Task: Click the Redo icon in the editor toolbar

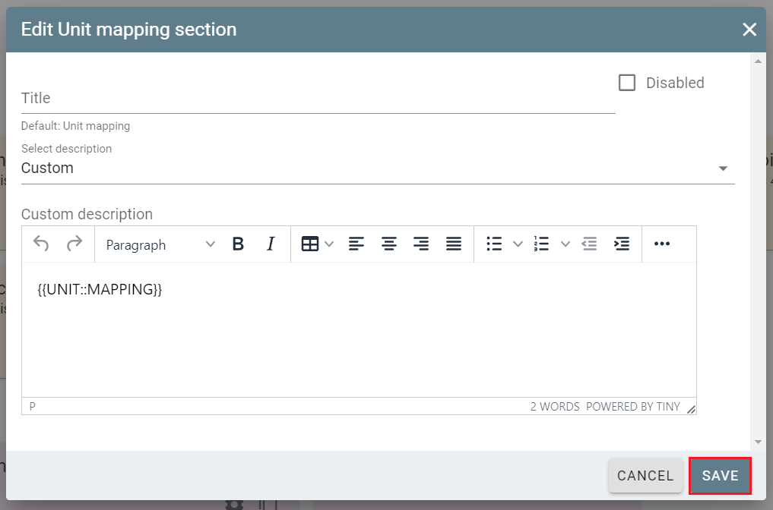Action: coord(73,244)
